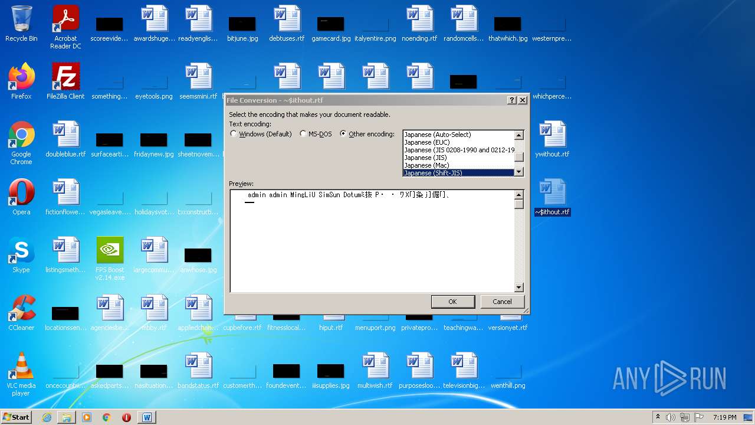This screenshot has width=755, height=425.
Task: Select the fictionflowe document icon
Action: pyautogui.click(x=65, y=197)
